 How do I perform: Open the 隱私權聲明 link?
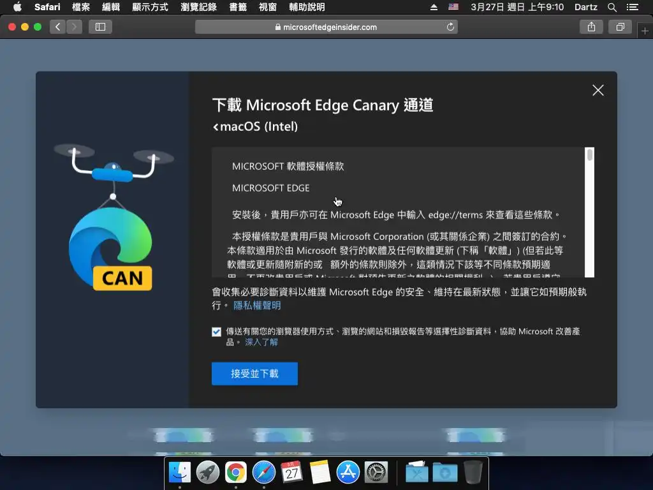(257, 306)
